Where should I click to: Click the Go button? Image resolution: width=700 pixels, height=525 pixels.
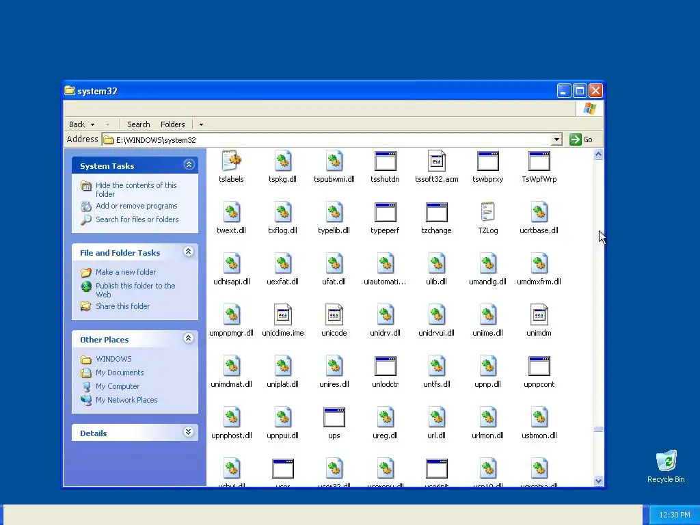click(x=581, y=139)
